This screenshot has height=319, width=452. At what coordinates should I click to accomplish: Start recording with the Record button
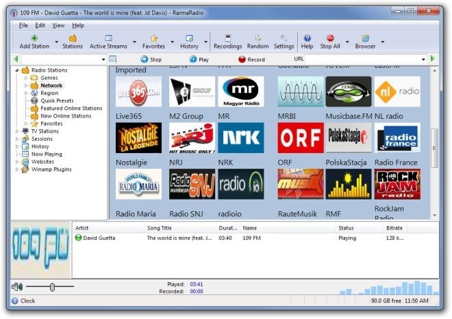[251, 59]
